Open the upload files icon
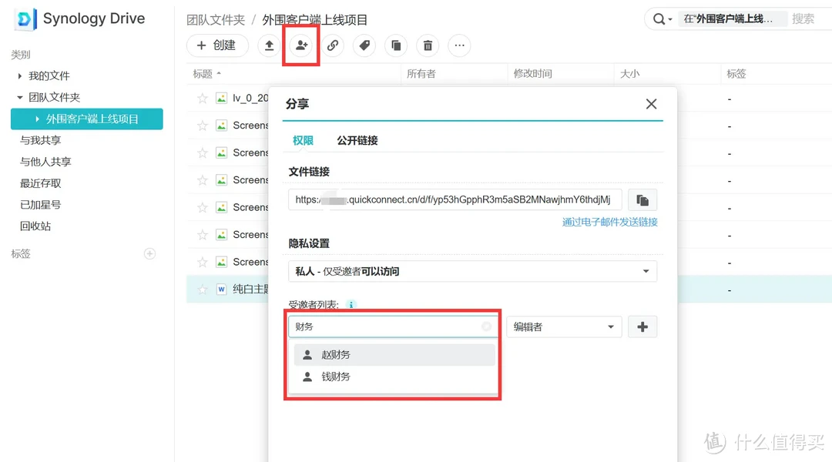Screen dimensions: 832x462 pyautogui.click(x=269, y=45)
